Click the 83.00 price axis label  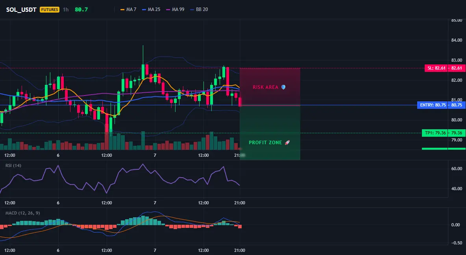click(x=457, y=60)
